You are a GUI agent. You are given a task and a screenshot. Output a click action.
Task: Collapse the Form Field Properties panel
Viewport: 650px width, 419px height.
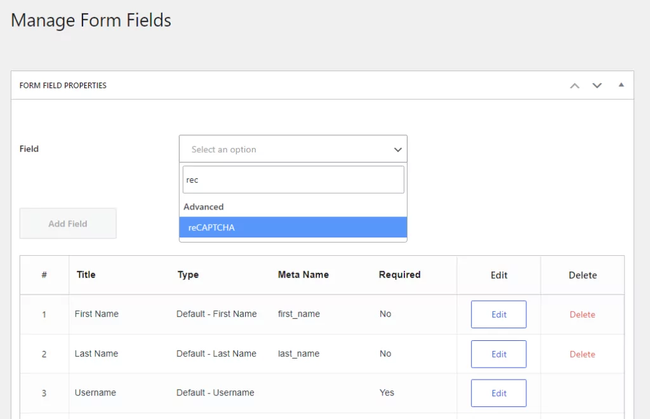tap(621, 85)
